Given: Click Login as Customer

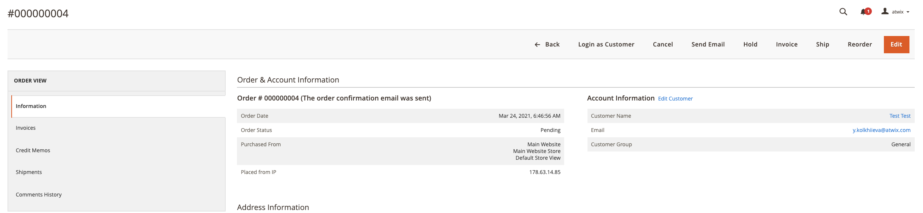Looking at the screenshot, I should point(606,44).
